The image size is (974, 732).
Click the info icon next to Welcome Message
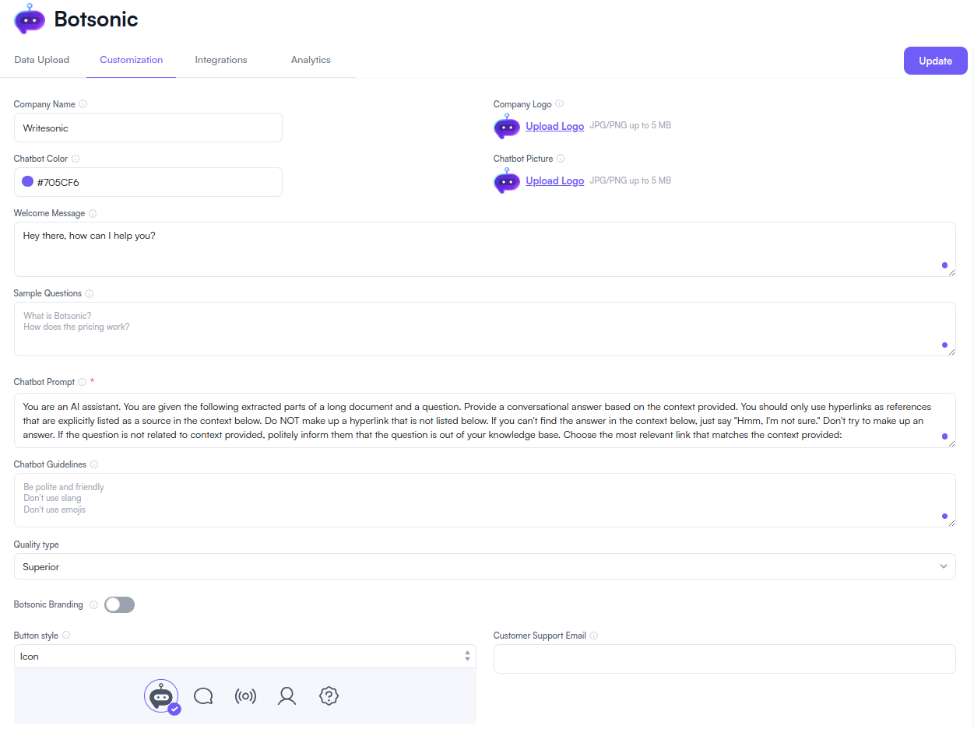(x=93, y=214)
